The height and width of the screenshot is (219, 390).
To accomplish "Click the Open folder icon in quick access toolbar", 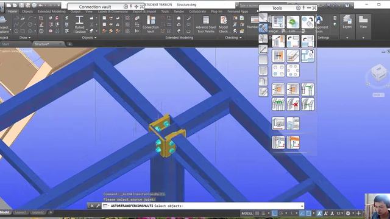I will point(15,5).
